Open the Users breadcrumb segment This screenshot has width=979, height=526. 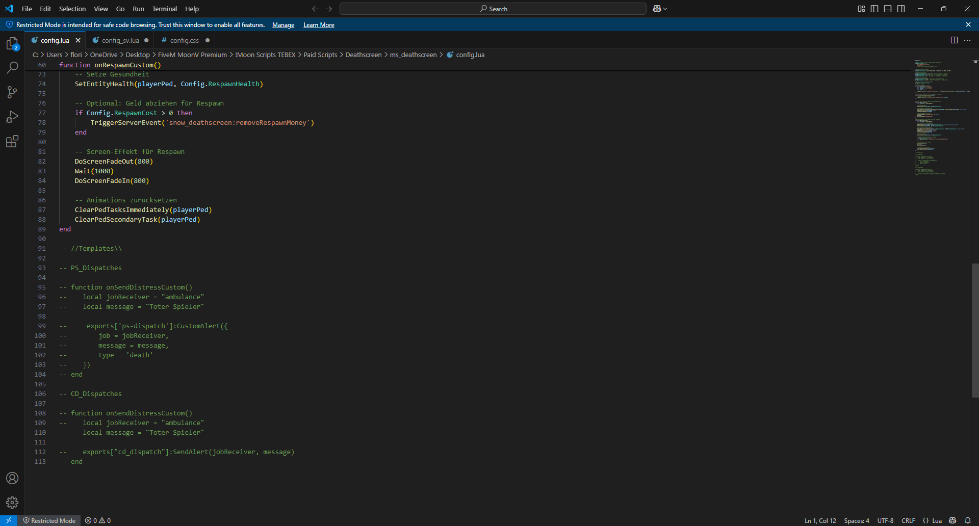pos(54,55)
